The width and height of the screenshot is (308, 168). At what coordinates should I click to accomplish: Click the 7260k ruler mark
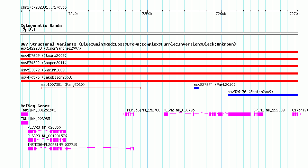(x=221, y=14)
